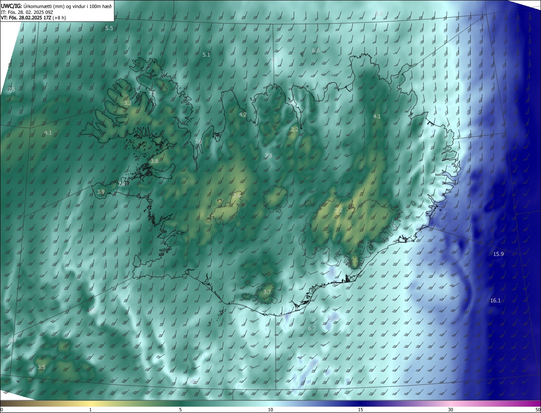Select the 16.1 value label
541x413 pixels.
pos(495,300)
